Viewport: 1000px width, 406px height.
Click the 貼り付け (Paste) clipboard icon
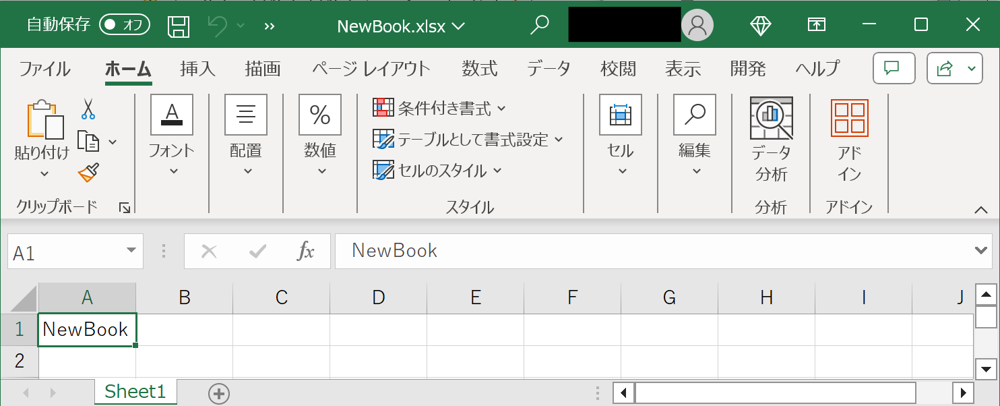(x=44, y=119)
